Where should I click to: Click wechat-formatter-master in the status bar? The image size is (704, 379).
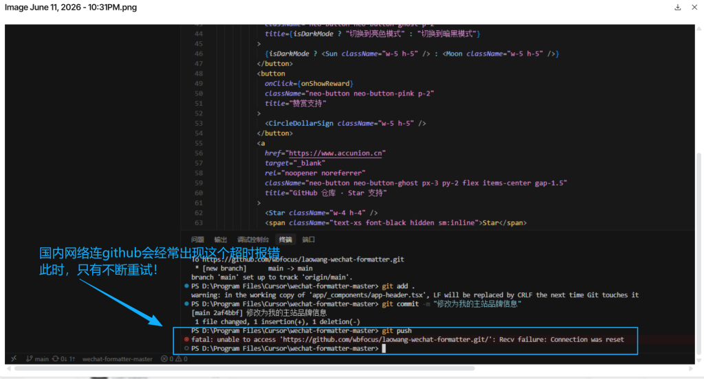tap(117, 359)
